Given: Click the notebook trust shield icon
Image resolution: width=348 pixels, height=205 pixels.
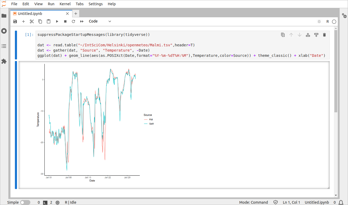Looking at the screenshot, I should (275, 202).
